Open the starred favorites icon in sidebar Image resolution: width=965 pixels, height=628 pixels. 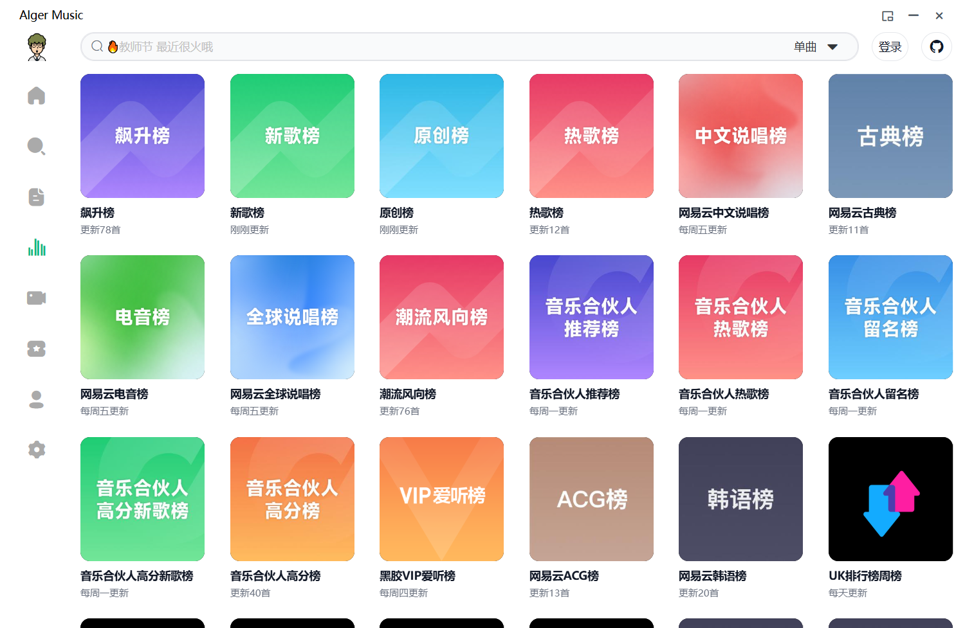37,348
